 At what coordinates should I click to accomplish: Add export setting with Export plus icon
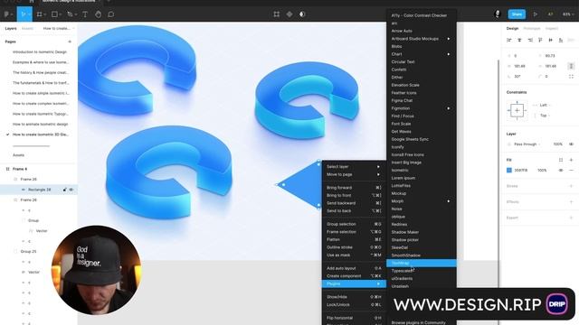(571, 218)
